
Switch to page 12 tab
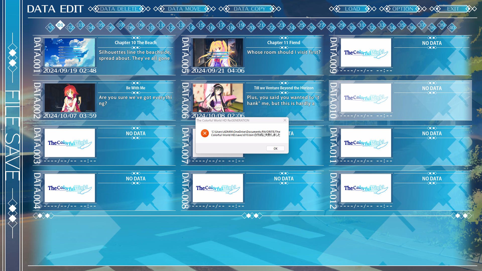[171, 28]
